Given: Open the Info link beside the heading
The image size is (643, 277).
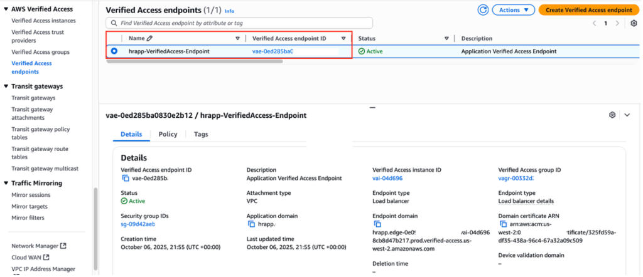Looking at the screenshot, I should click(x=229, y=11).
